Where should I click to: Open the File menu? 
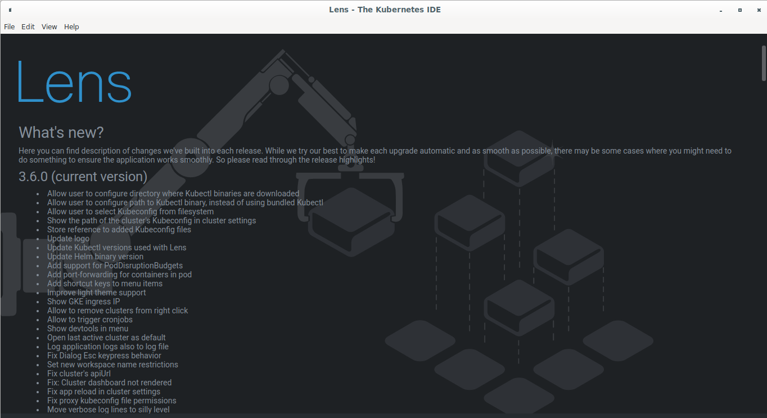9,26
